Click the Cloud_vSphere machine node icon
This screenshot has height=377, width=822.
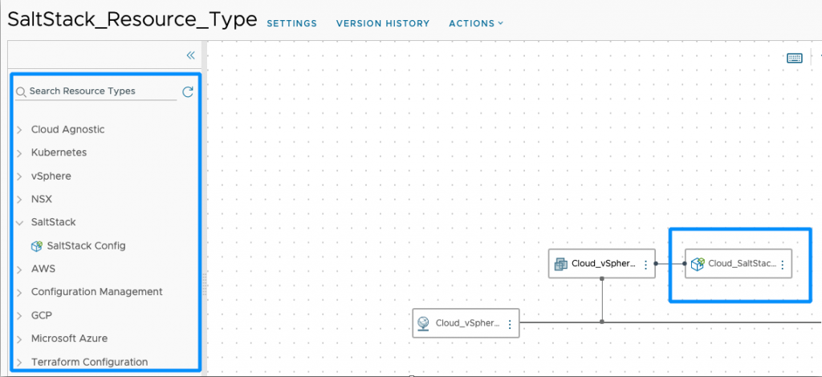pyautogui.click(x=561, y=264)
